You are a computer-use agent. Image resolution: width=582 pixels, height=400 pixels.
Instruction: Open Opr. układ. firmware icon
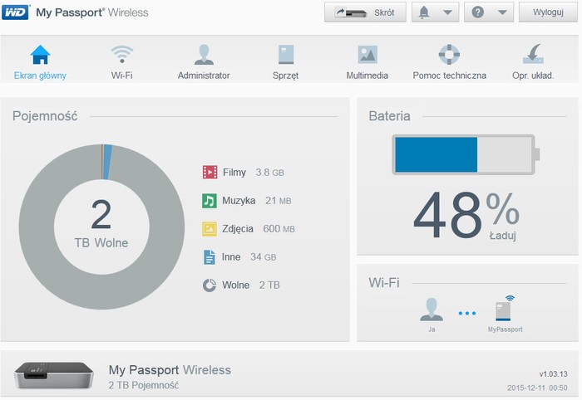click(x=533, y=55)
